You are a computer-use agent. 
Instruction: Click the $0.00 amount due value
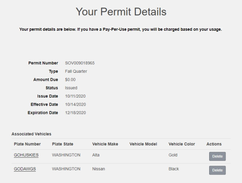coord(70,80)
